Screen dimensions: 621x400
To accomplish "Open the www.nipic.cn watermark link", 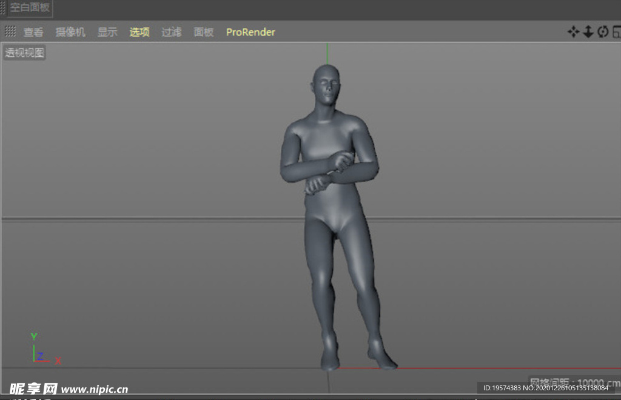I will tap(95, 389).
